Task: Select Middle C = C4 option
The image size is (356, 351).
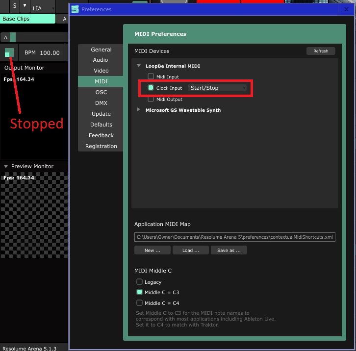Action: (140, 303)
